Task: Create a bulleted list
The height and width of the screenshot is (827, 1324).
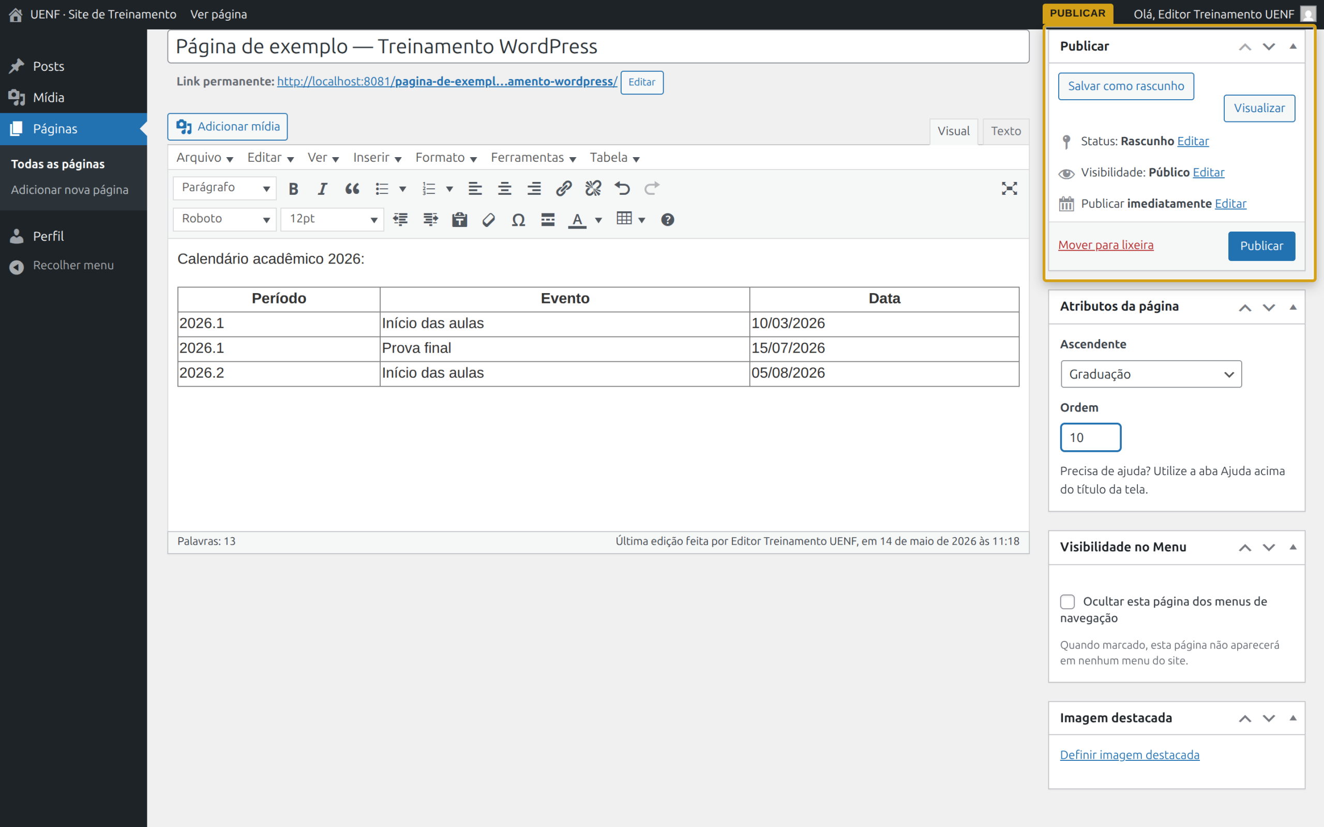Action: coord(382,189)
